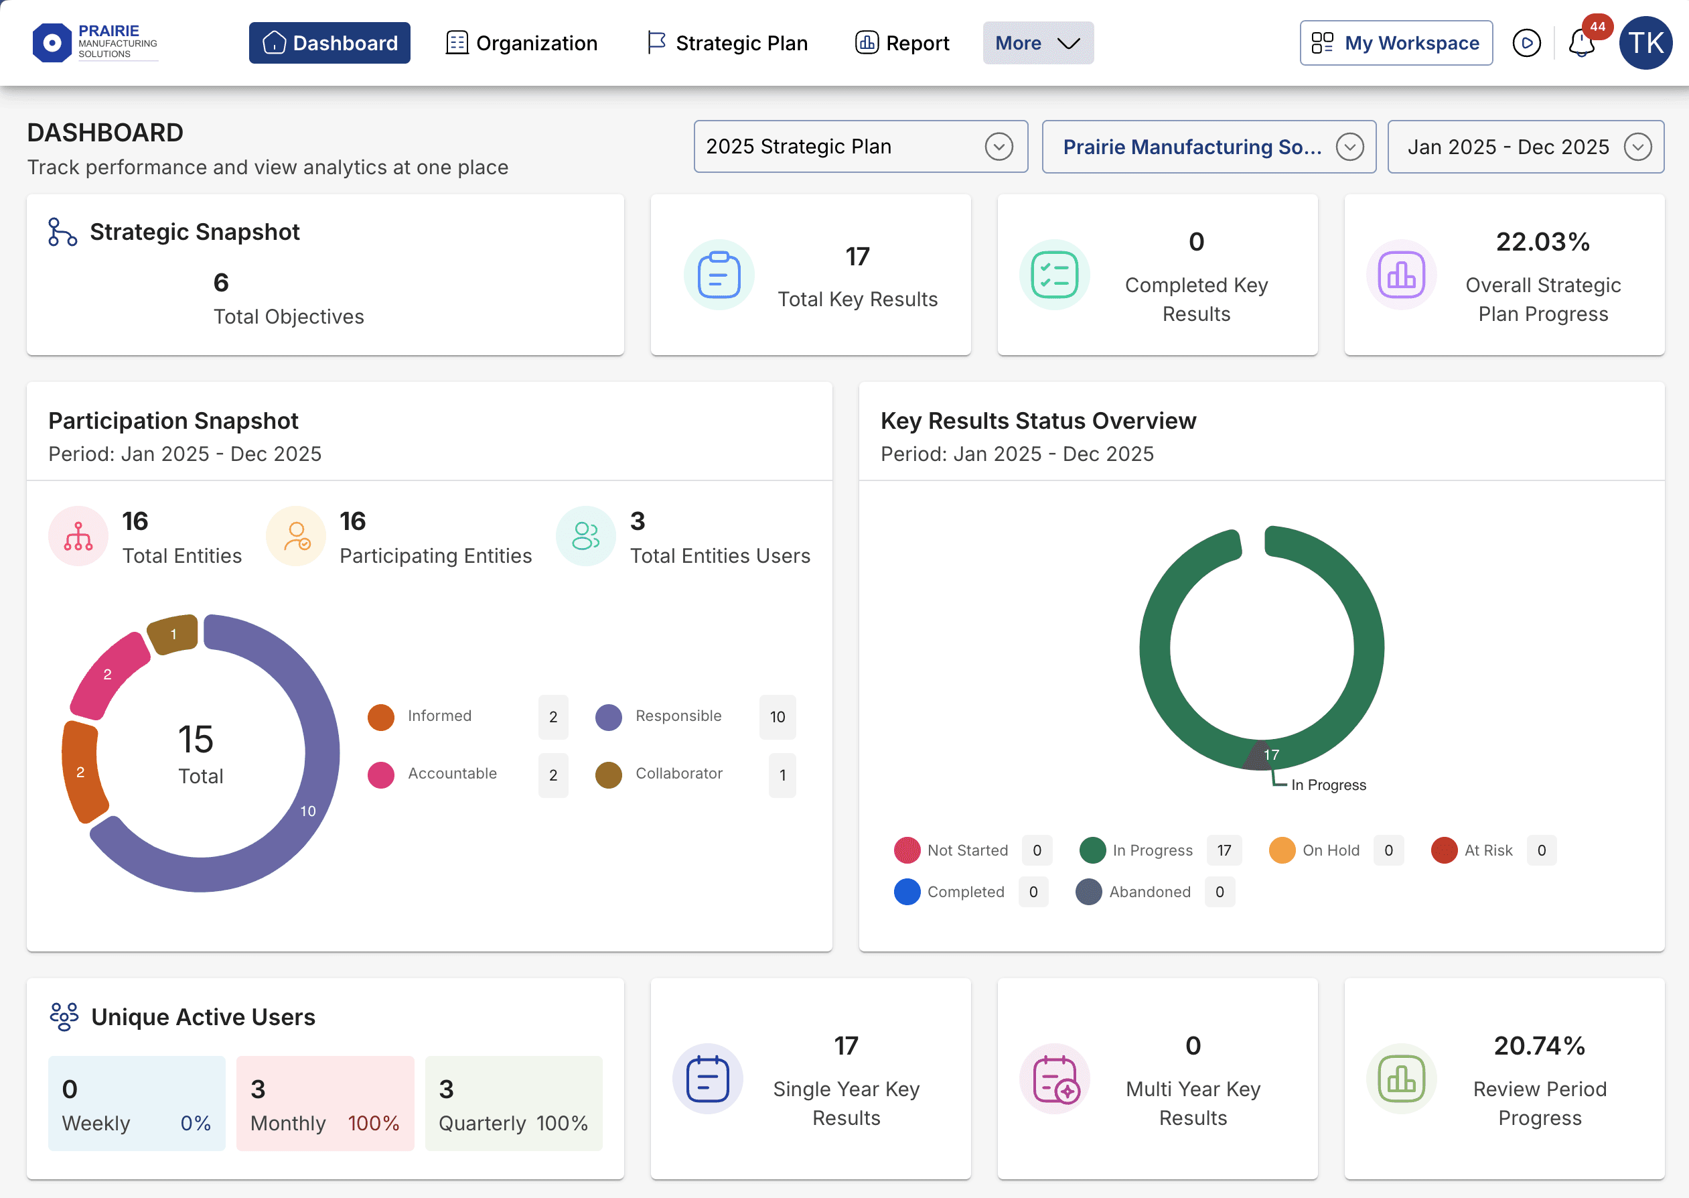This screenshot has width=1689, height=1198.
Task: Open the 2025 Strategic Plan dropdown
Action: point(861,147)
